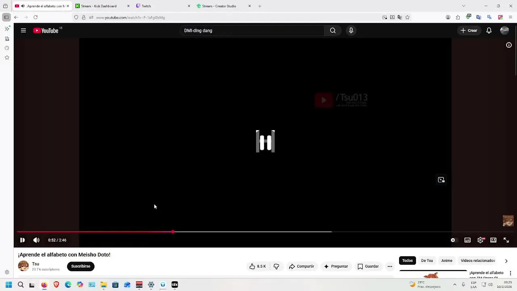Show more filter chips with right arrow
Viewport: 517px width, 291px height.
pyautogui.click(x=506, y=261)
